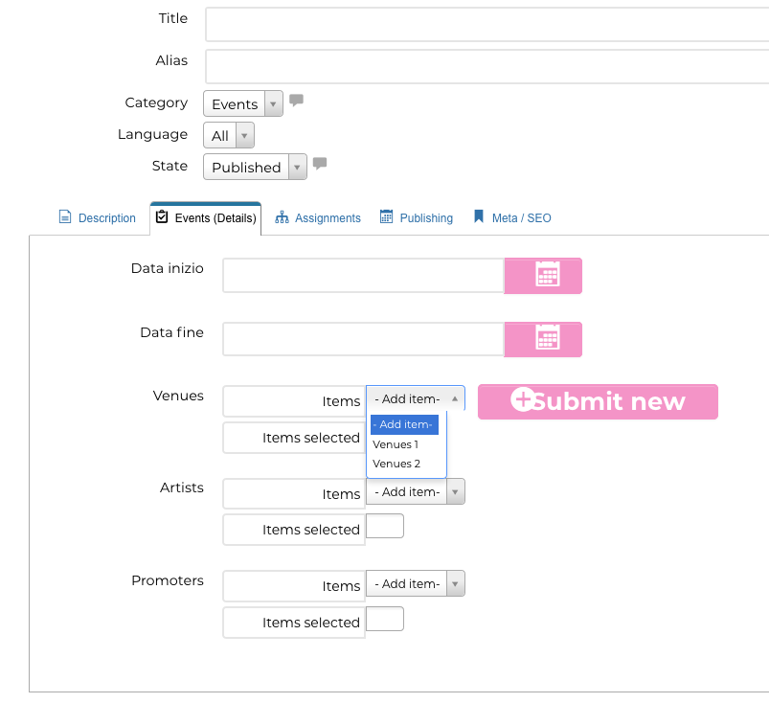Expand the Category Events dropdown

click(242, 103)
